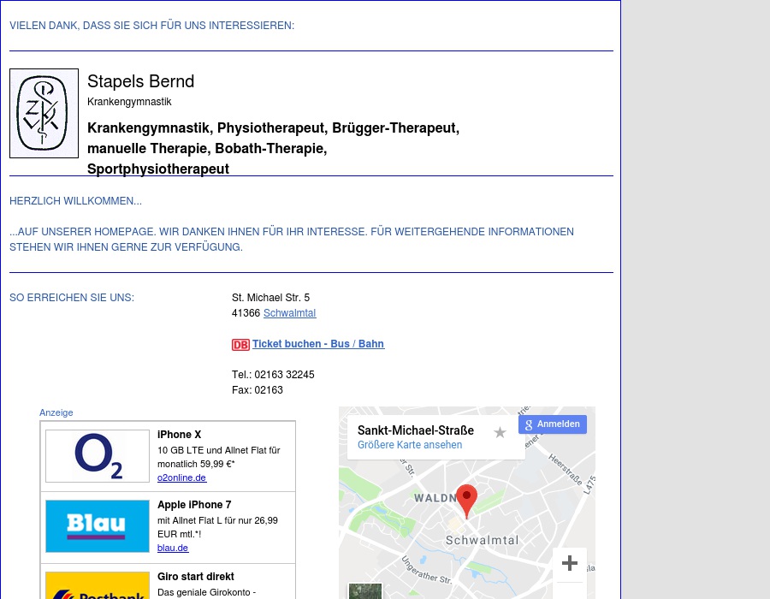The height and width of the screenshot is (599, 770).
Task: Click the Krankengymnastik practice logo emblem
Action: (x=44, y=113)
